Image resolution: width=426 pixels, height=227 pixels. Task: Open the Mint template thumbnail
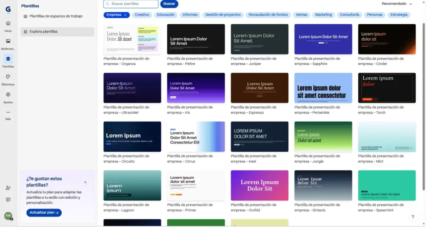pyautogui.click(x=387, y=137)
